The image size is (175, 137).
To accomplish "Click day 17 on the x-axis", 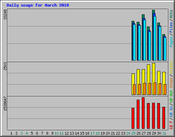I will [92, 133].
